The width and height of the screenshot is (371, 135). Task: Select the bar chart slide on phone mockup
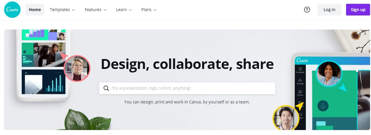[x=44, y=82]
